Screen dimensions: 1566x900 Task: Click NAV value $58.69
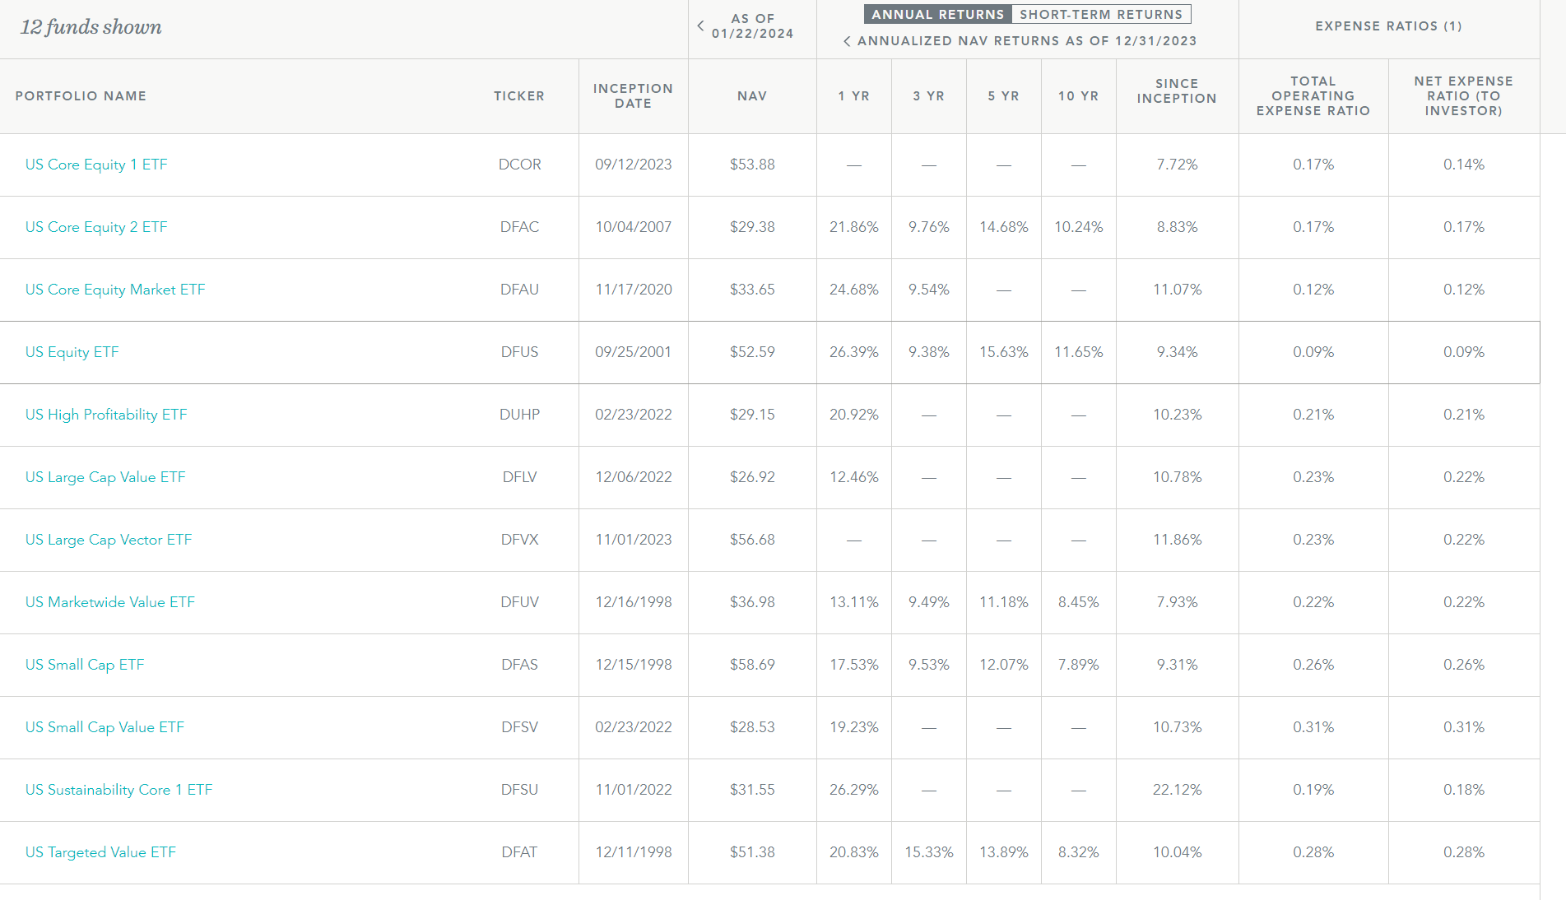tap(752, 665)
